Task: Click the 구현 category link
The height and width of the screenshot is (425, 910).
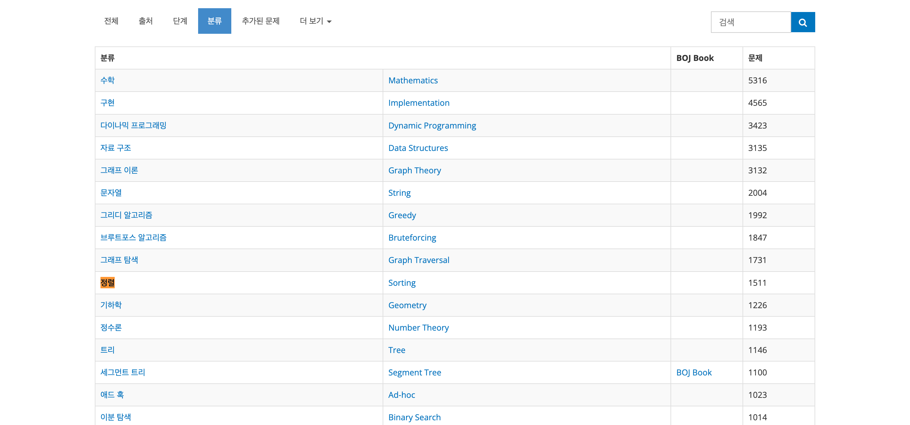Action: coord(107,103)
